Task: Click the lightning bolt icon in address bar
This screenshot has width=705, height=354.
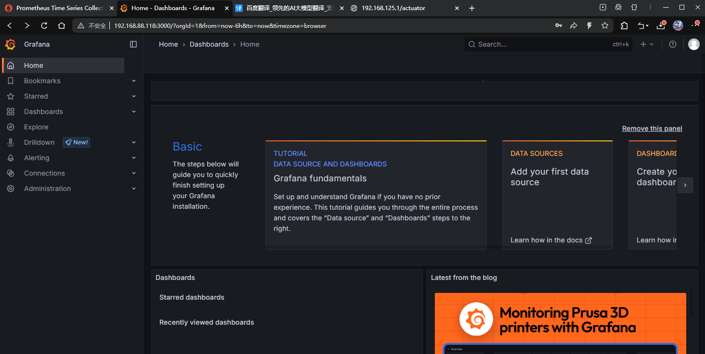Action: (589, 25)
